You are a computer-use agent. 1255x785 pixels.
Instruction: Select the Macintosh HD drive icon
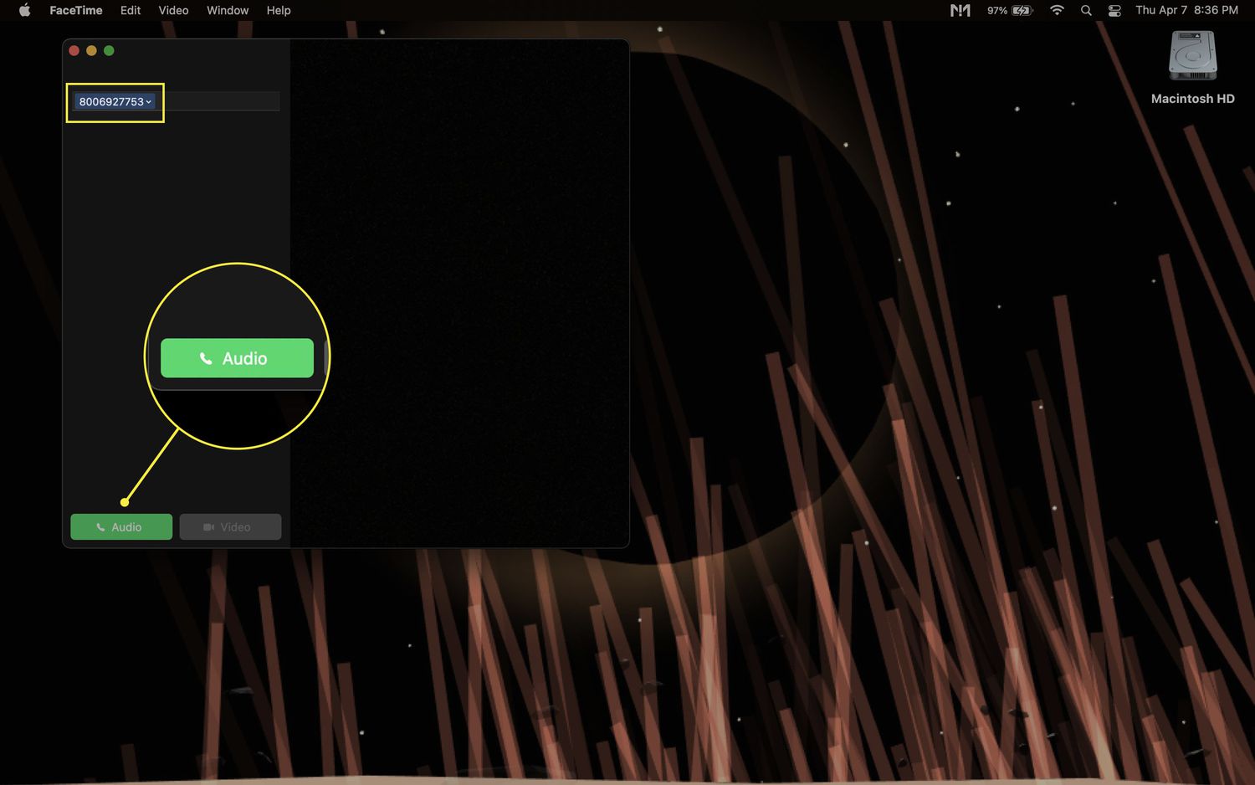pos(1192,57)
